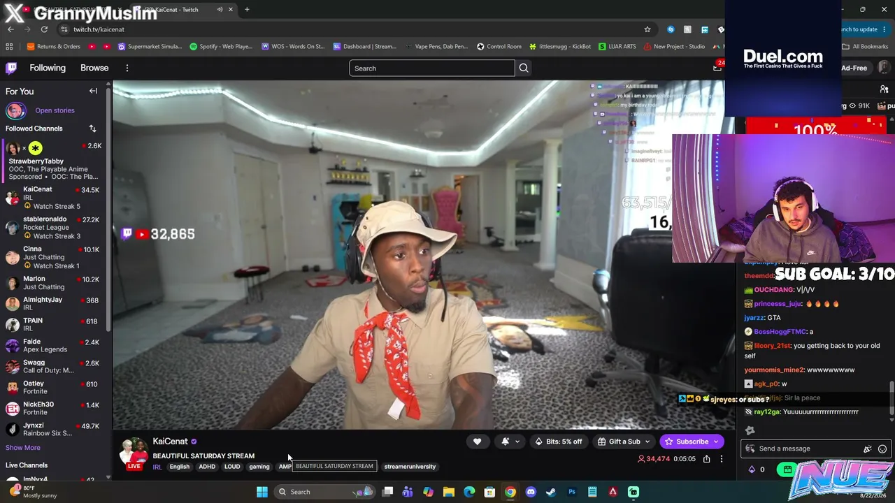Click the browser back arrow
Image resolution: width=895 pixels, height=503 pixels.
(x=10, y=29)
